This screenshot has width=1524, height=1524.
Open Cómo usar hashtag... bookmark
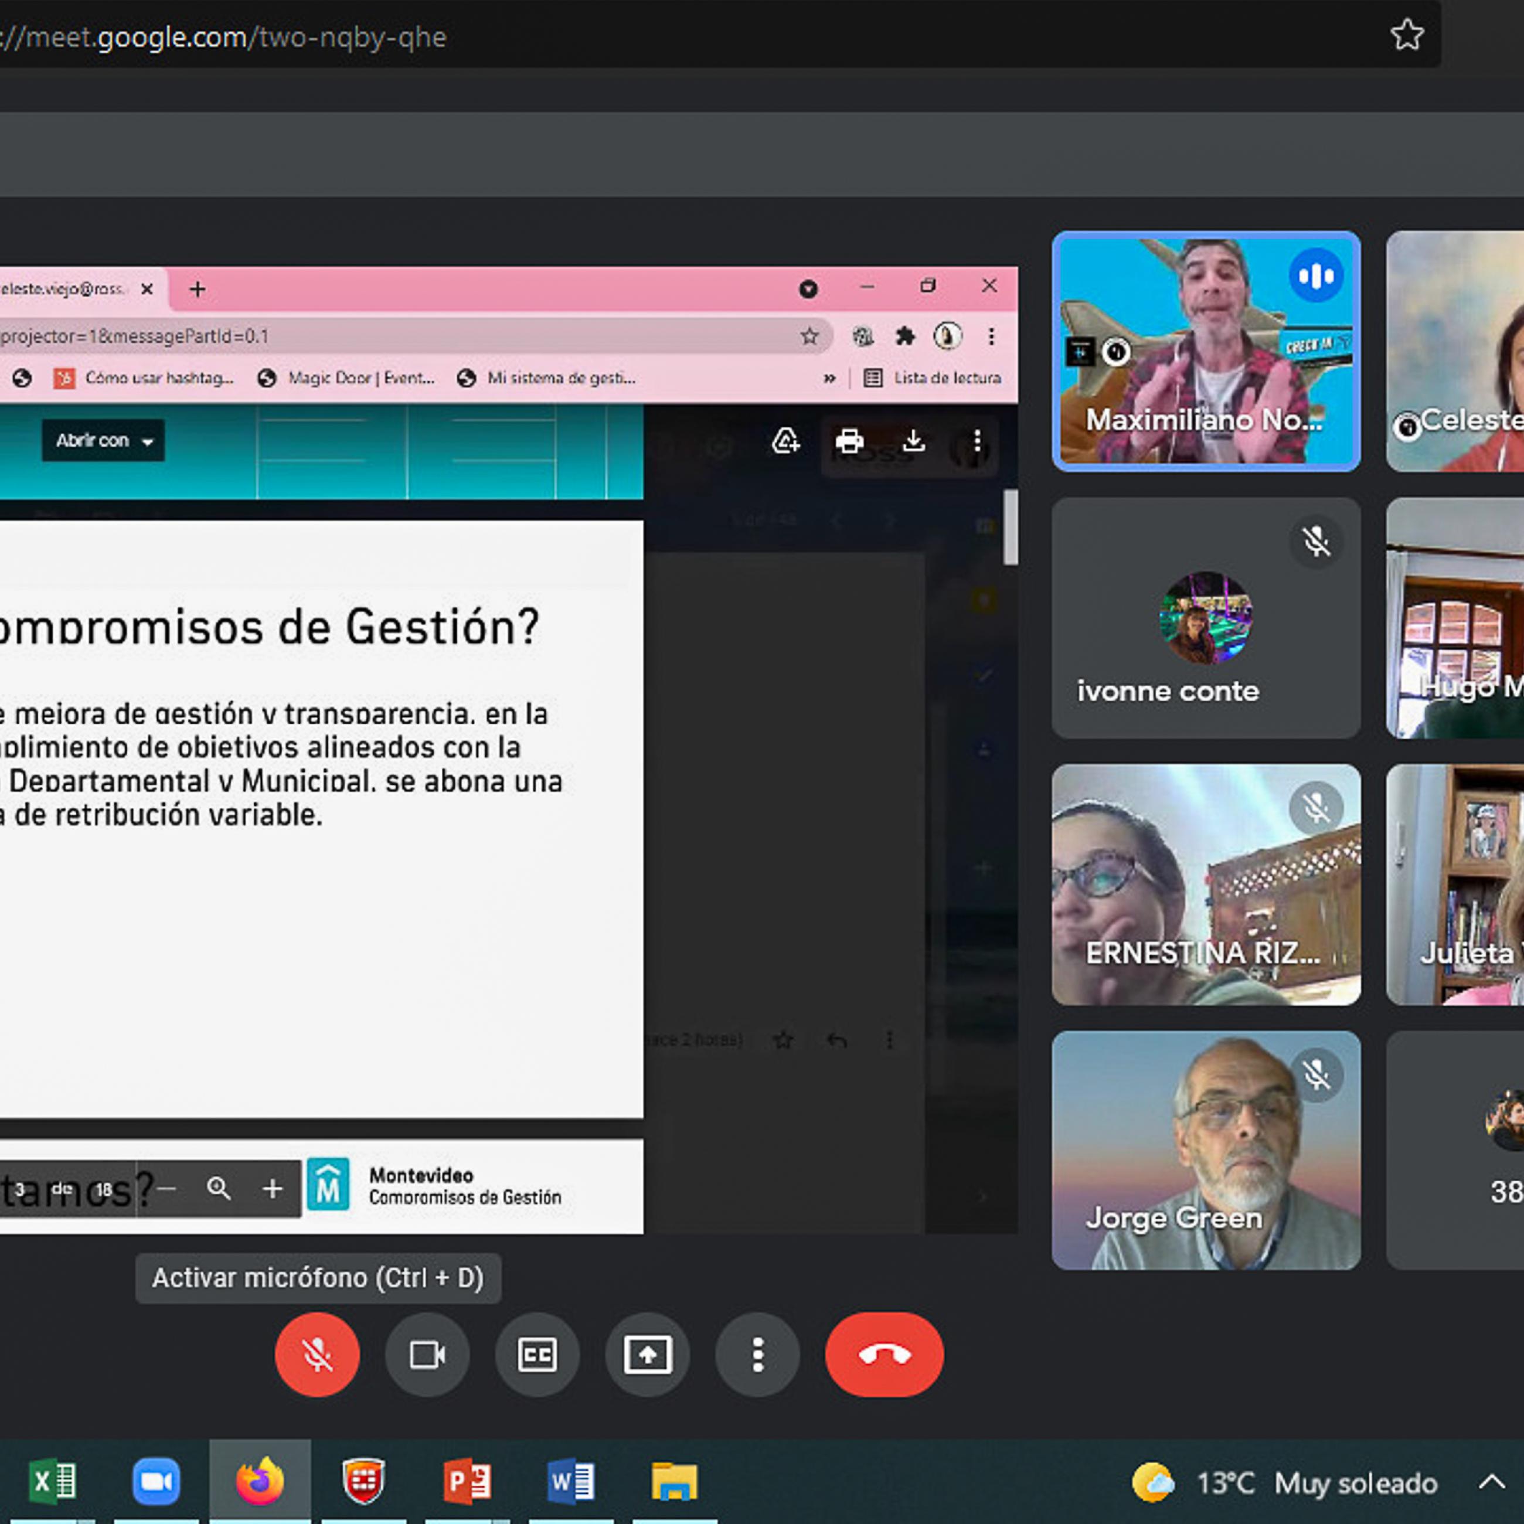[144, 379]
